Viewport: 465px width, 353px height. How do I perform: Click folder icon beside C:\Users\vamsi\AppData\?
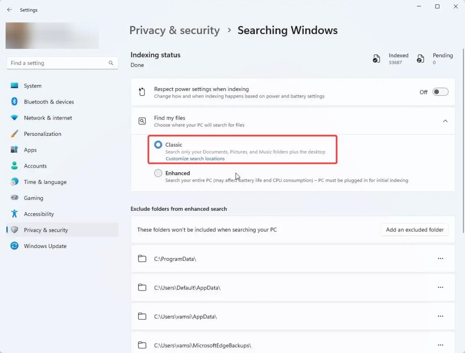coord(142,316)
